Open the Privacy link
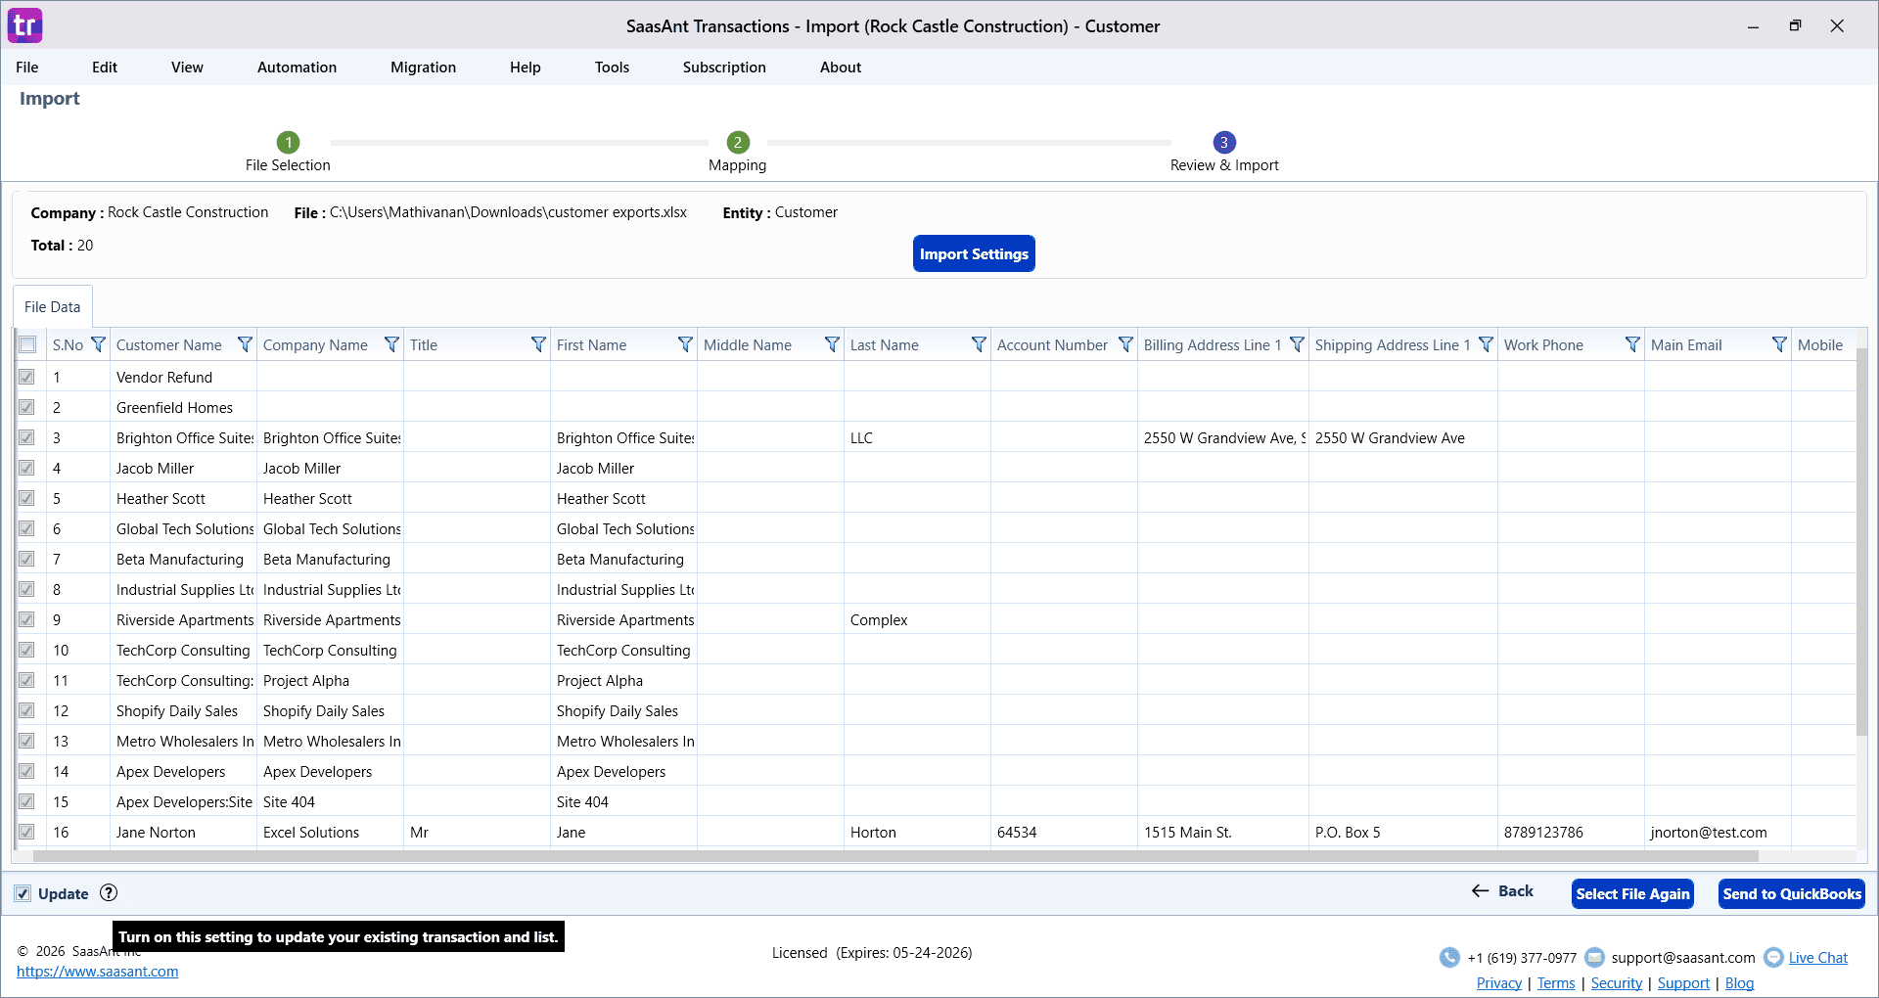The image size is (1879, 998). pos(1498,982)
